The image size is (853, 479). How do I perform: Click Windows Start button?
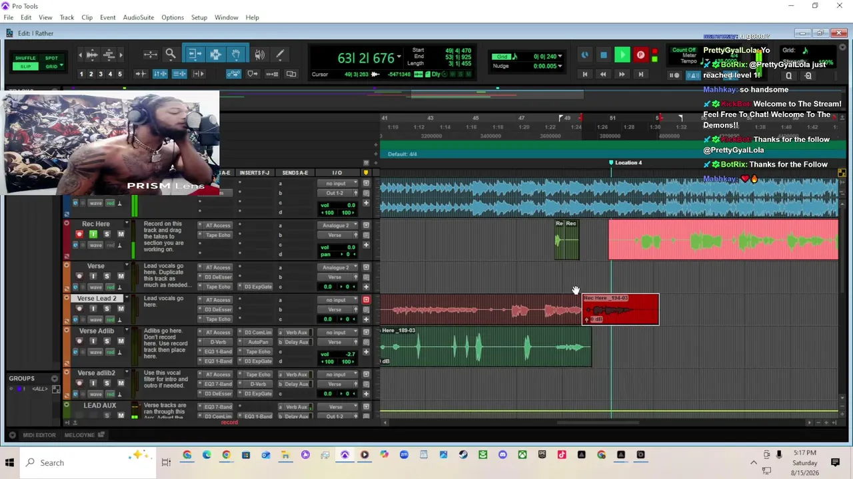(x=10, y=462)
